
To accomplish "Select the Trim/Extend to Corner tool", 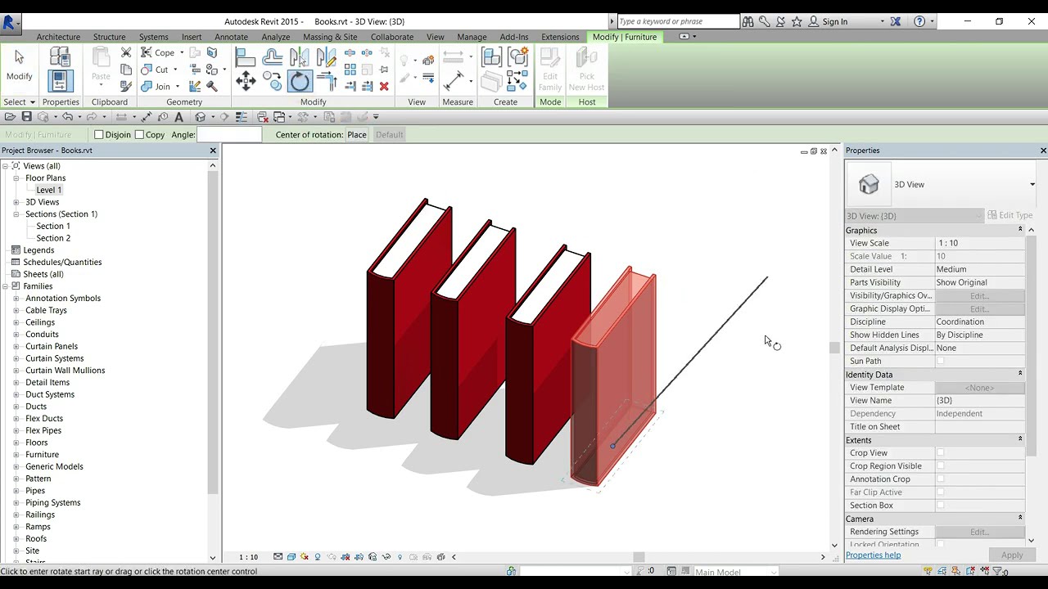I will point(326,81).
